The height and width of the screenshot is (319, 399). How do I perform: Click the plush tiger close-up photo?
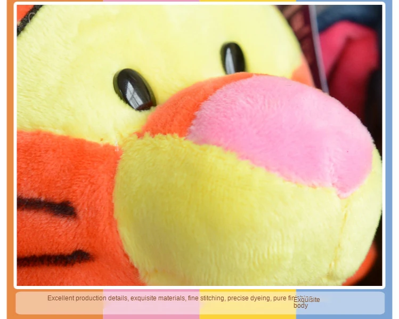point(199,145)
